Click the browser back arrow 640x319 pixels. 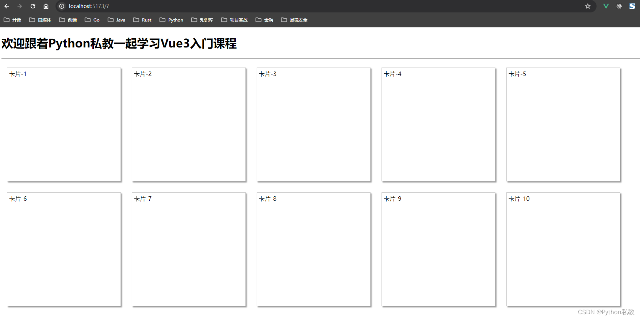[7, 6]
